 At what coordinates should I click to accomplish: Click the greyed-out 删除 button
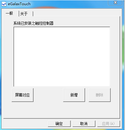pyautogui.click(x=100, y=95)
